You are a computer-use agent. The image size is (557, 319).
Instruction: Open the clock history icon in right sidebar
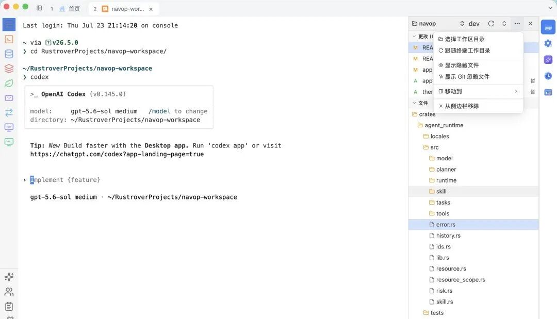point(548,76)
